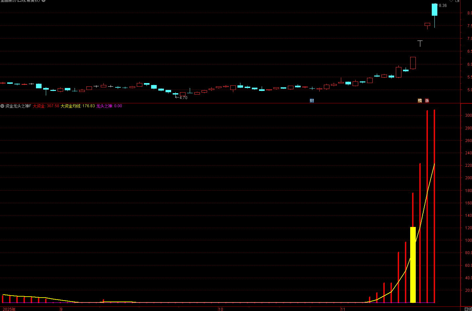Select the 资金龙头之神F indicator name

click(x=18, y=106)
